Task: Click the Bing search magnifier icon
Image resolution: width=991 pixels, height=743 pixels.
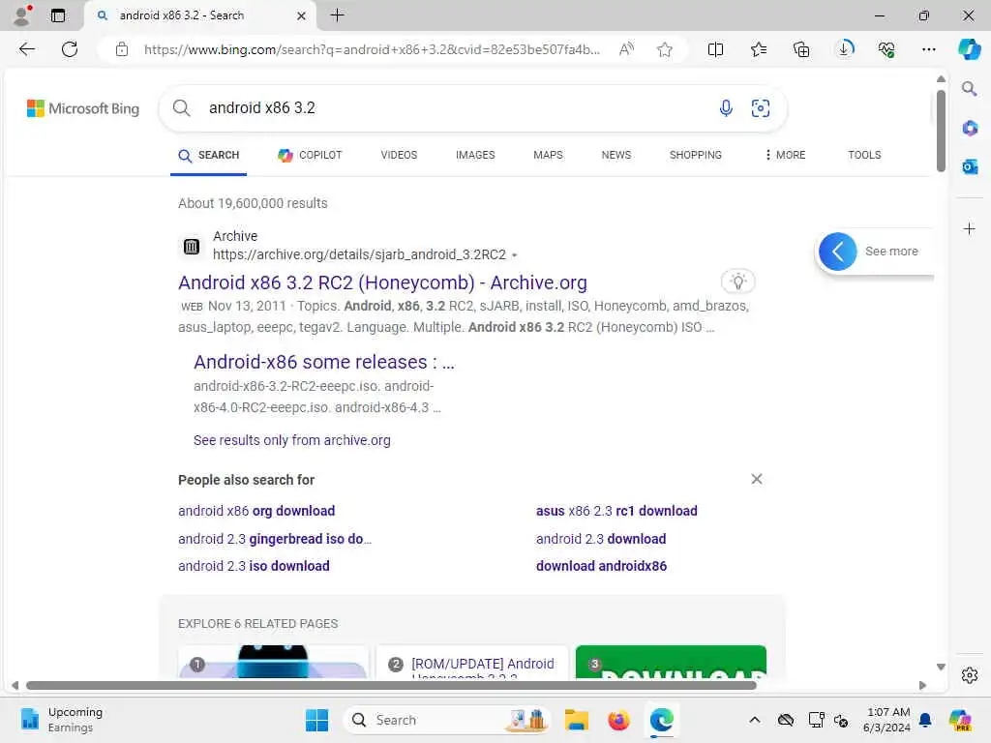Action: [x=181, y=108]
